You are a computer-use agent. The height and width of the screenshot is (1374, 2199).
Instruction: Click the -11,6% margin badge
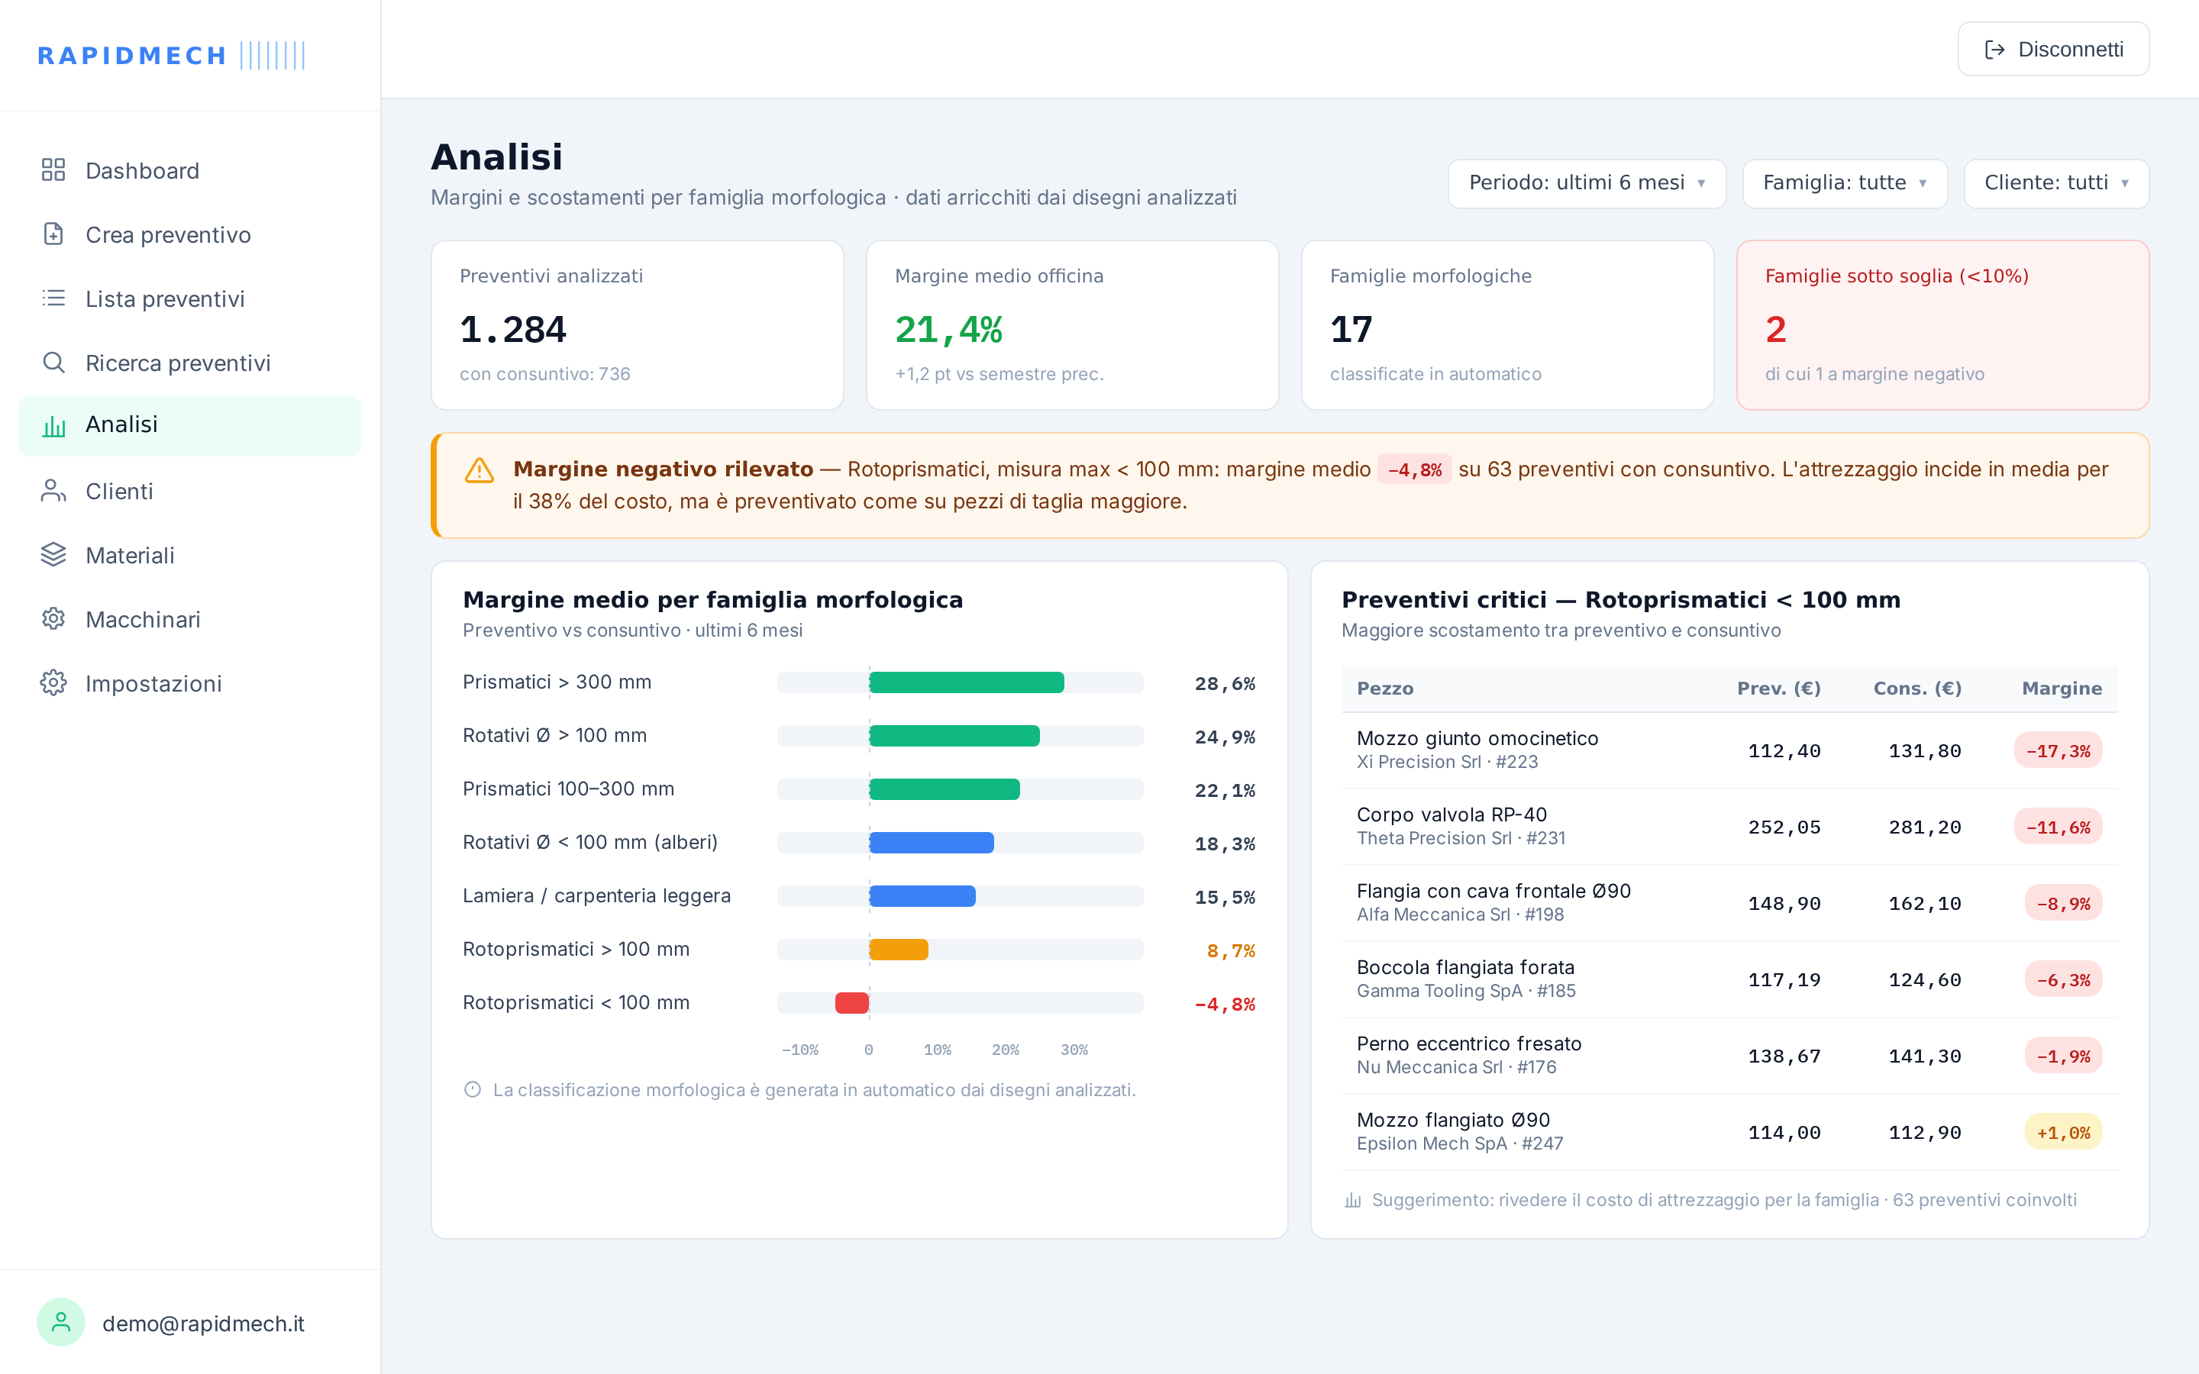[2059, 828]
